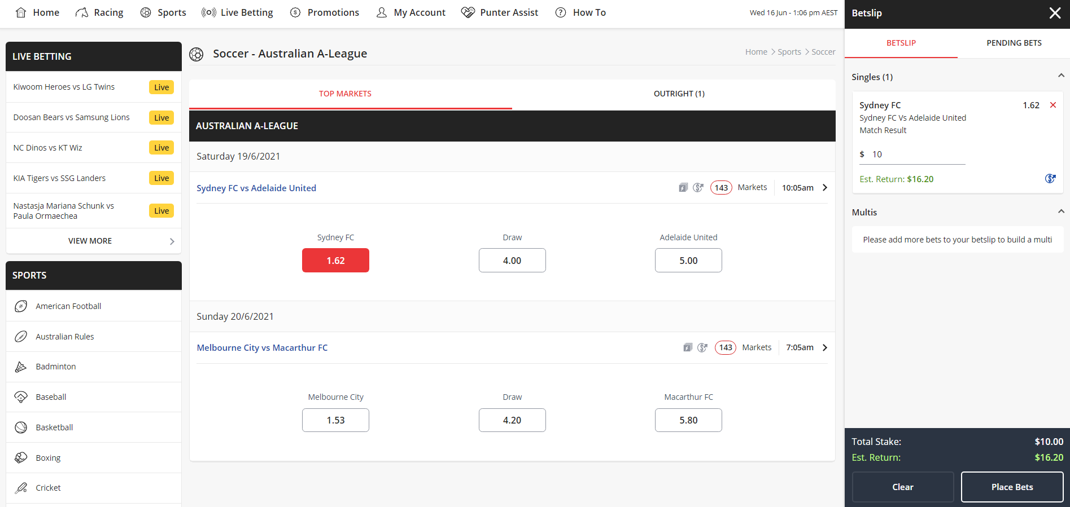Select Draw 4.00 odds for Sydney match

[x=512, y=261]
